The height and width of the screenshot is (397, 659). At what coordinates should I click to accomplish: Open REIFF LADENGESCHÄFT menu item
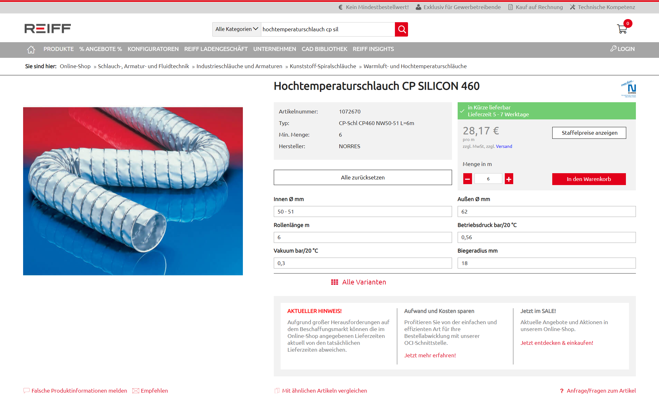point(216,49)
